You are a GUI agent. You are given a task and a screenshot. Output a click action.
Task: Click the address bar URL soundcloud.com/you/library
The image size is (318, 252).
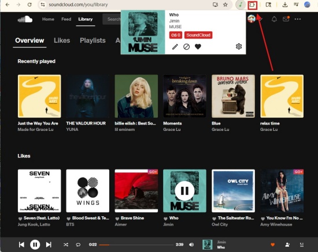pos(78,5)
